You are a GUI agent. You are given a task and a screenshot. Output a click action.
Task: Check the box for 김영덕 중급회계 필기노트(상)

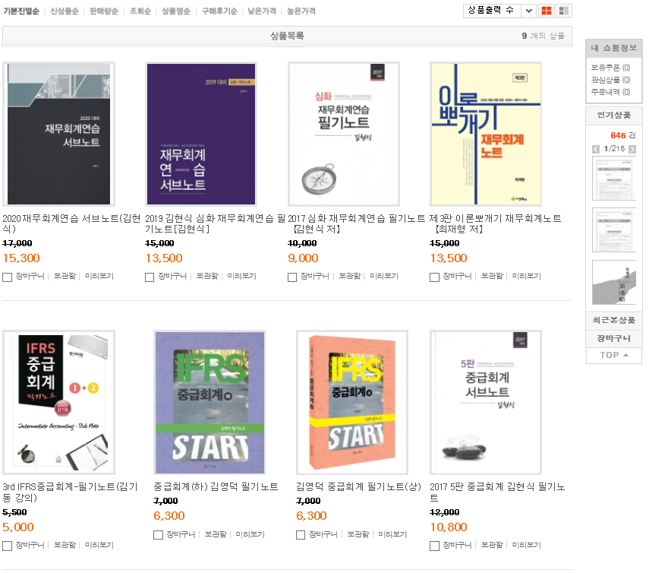[x=301, y=535]
